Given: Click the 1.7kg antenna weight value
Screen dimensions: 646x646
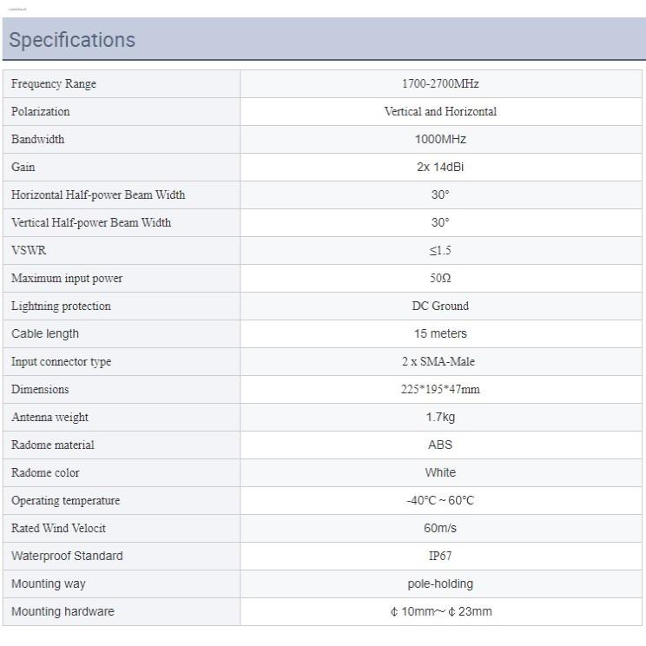Looking at the screenshot, I should pyautogui.click(x=440, y=418).
